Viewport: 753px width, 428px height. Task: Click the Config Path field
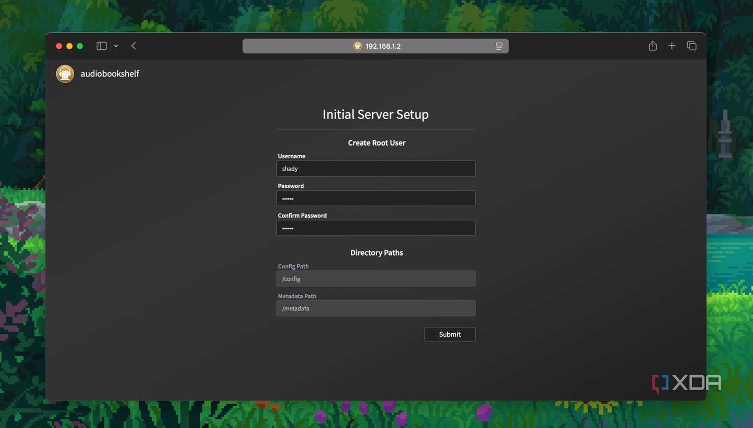pos(376,278)
